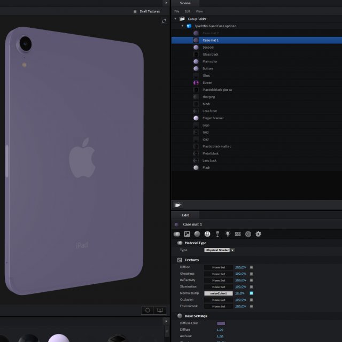Click the light bulb illumination icon
This screenshot has height=342, width=342.
pyautogui.click(x=228, y=234)
